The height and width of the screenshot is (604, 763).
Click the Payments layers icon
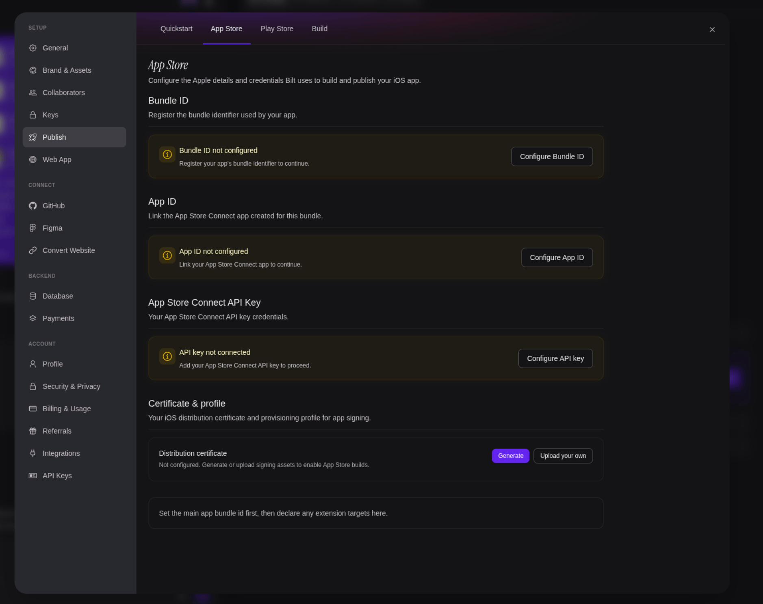(x=33, y=318)
